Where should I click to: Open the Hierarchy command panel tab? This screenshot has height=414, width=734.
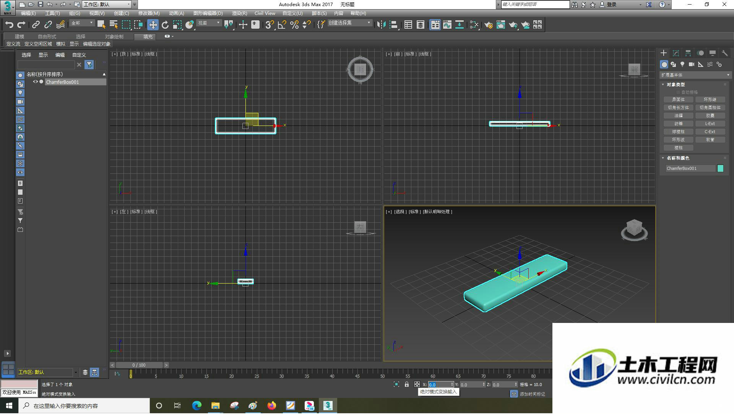(688, 53)
